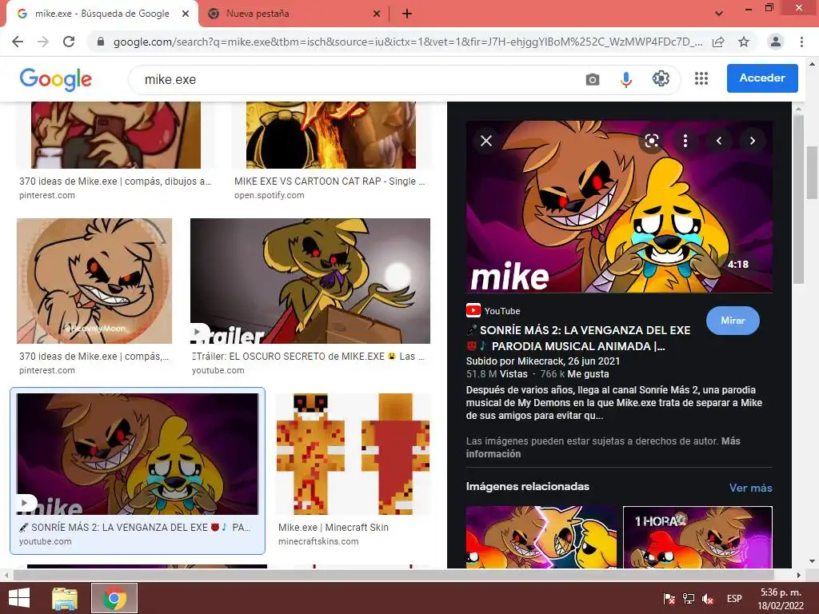819x614 pixels.
Task: Click the site lock icon in address bar
Action: [x=101, y=42]
